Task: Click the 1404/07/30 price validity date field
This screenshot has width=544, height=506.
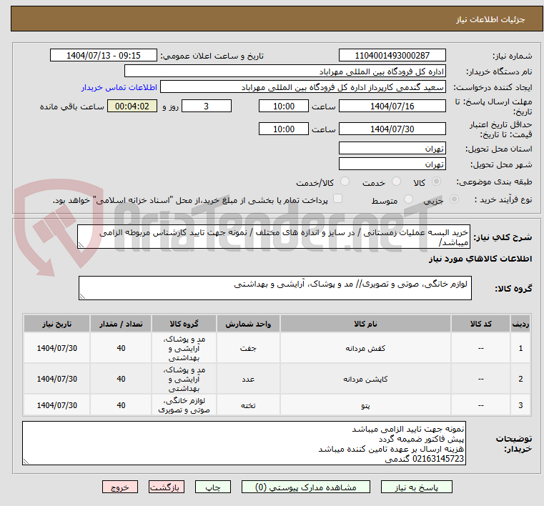Action: (x=392, y=129)
